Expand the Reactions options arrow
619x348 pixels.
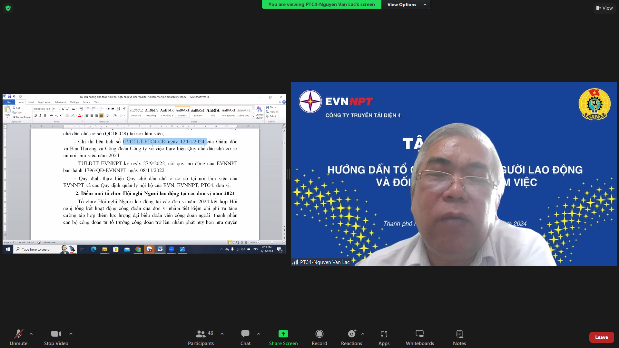[363, 334]
